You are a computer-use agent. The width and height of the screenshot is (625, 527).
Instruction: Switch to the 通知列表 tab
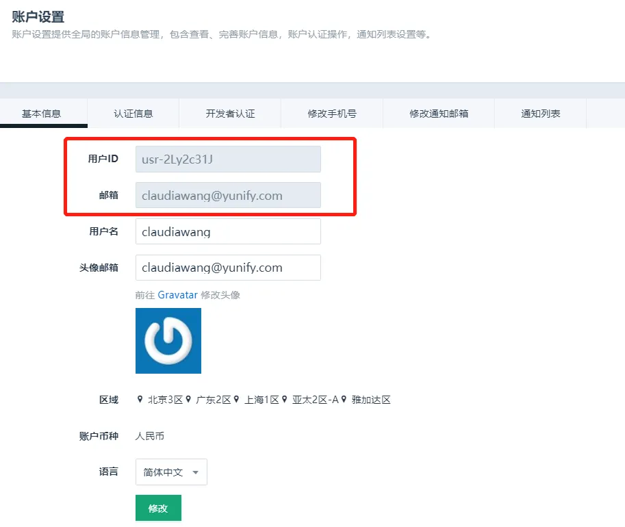539,112
